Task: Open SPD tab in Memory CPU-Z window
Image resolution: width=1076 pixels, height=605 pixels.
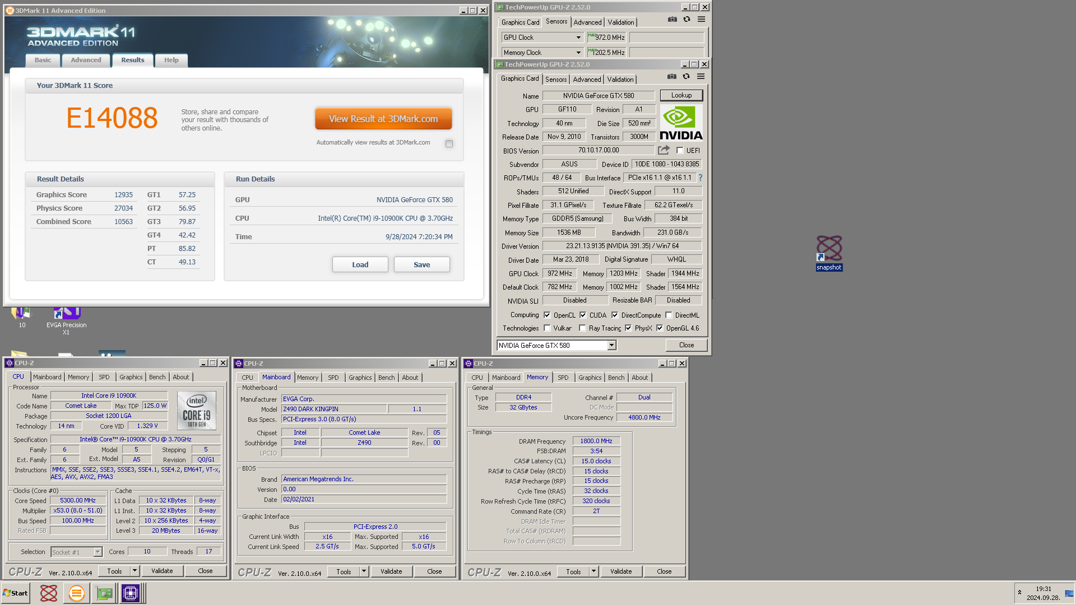Action: (563, 378)
